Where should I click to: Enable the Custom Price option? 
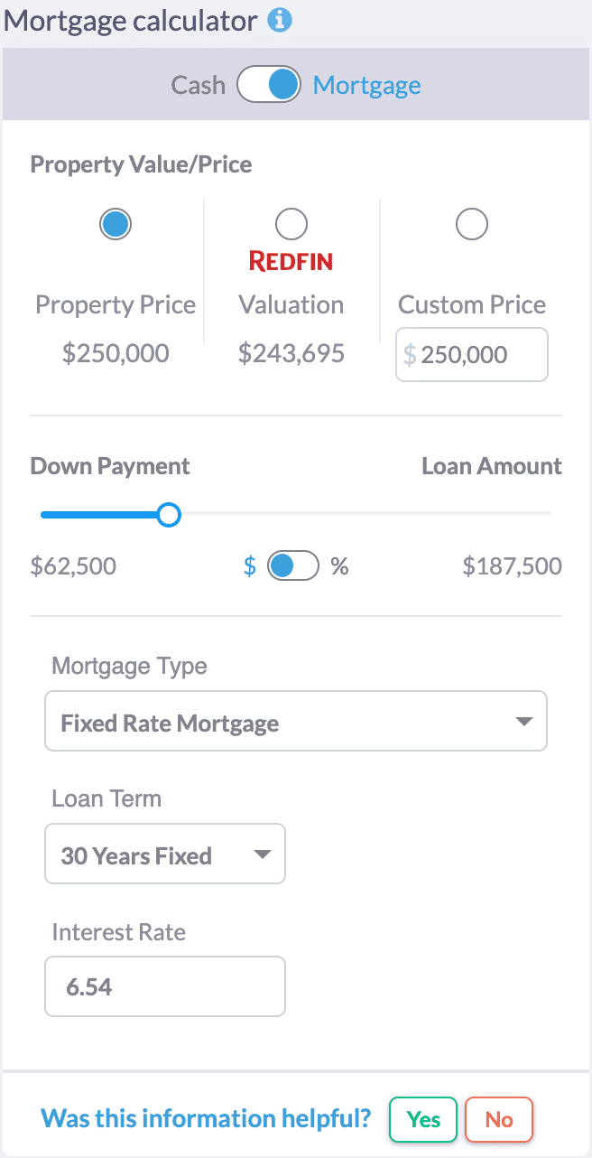pyautogui.click(x=471, y=223)
